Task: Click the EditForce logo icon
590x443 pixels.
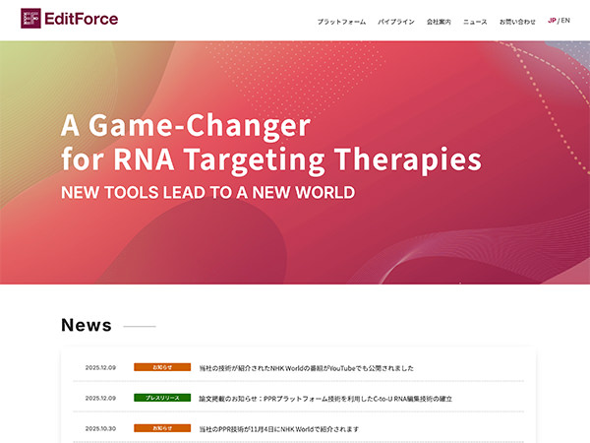Action: pos(30,19)
